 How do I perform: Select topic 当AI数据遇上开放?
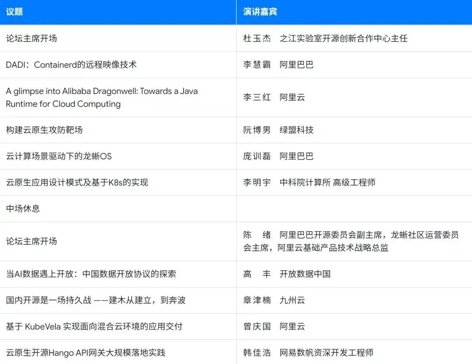pos(118,274)
